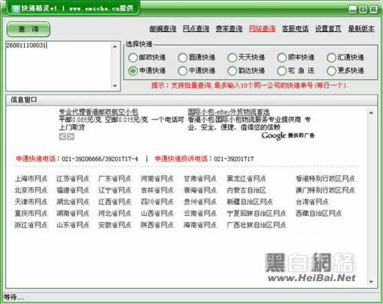
Task: Open the 专业代理香港邮政航空小包 ad link
Action: (x=98, y=112)
